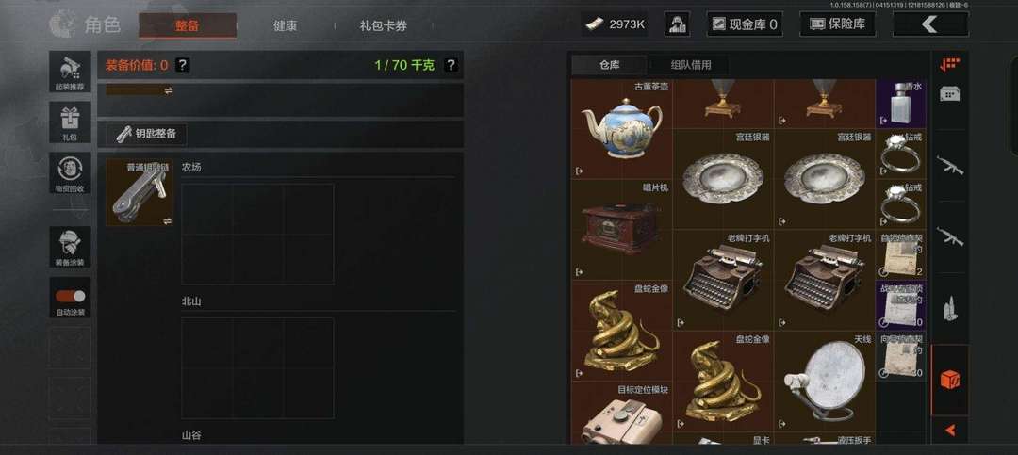Collapse sidebar with the orange left arrow

(950, 430)
